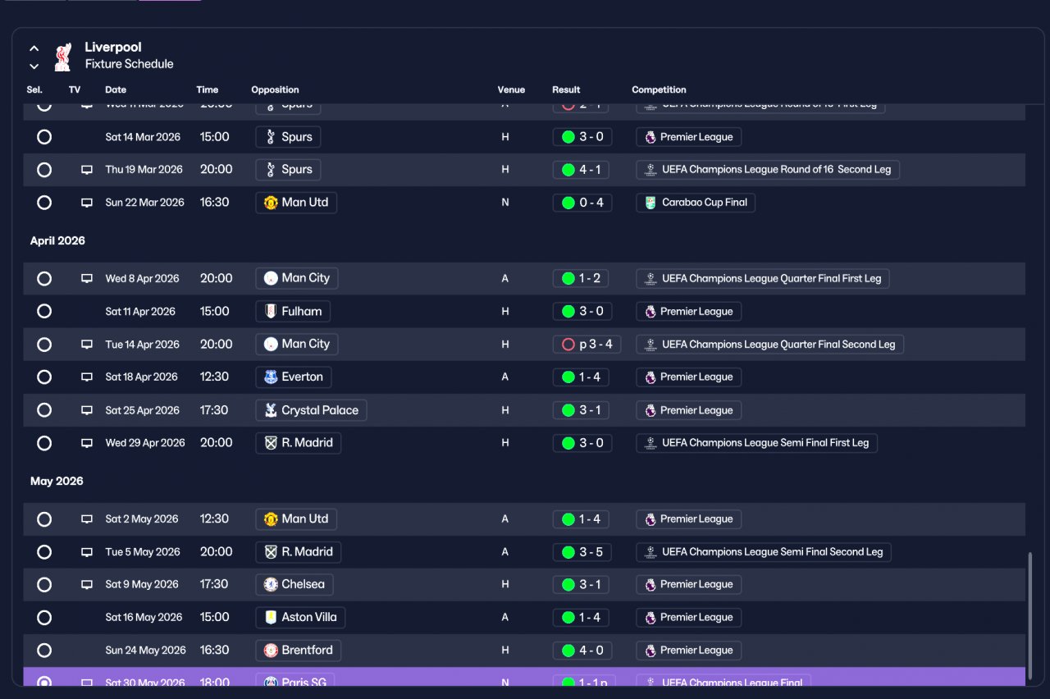Select radio button for Carabao Cup Final row
Viewport: 1050px width, 699px height.
point(44,203)
